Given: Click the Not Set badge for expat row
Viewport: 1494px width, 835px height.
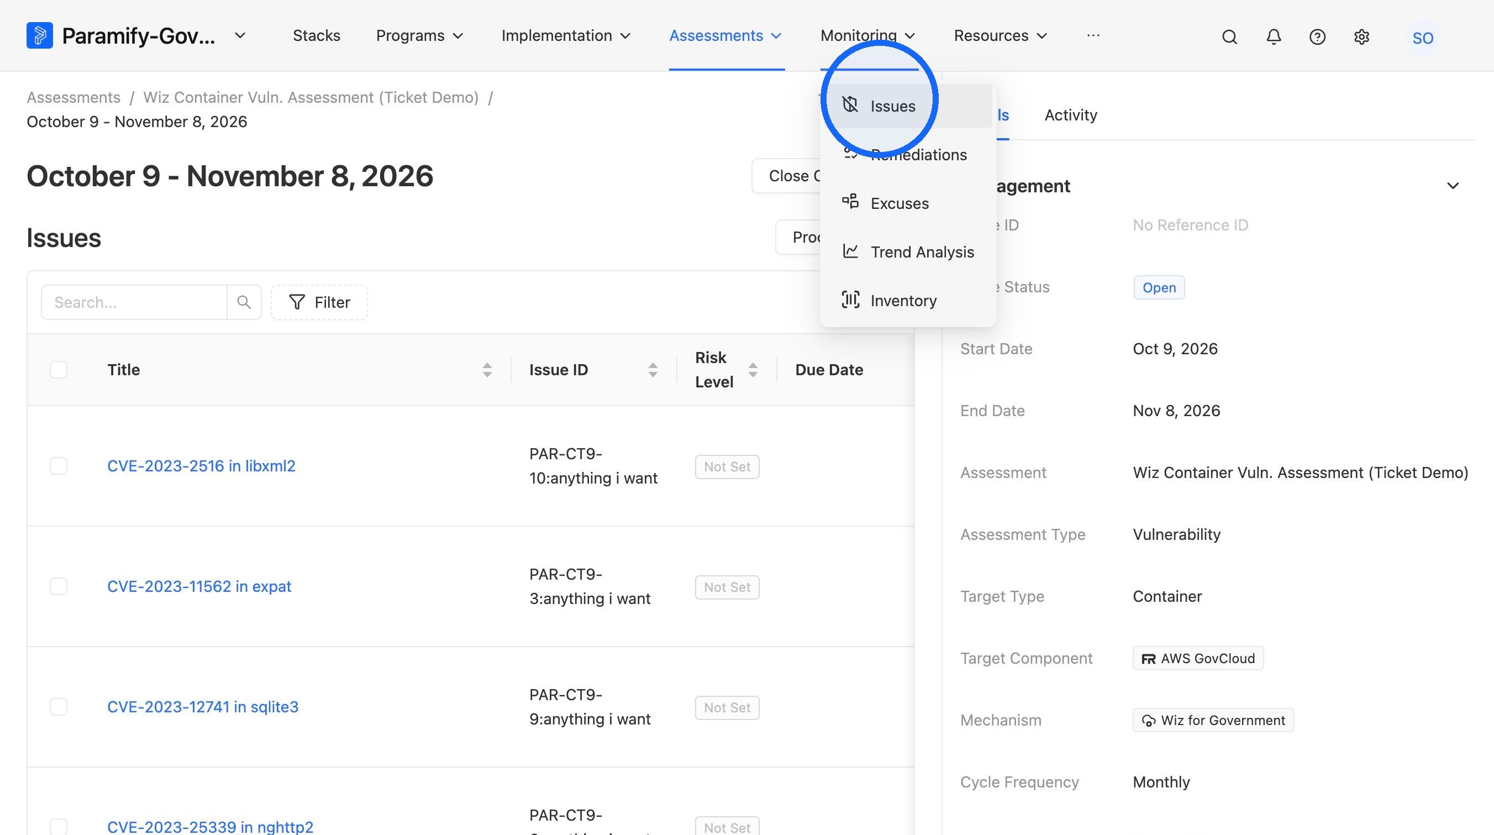Looking at the screenshot, I should [x=727, y=587].
